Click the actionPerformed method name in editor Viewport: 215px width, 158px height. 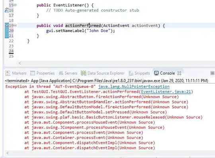click(83, 26)
